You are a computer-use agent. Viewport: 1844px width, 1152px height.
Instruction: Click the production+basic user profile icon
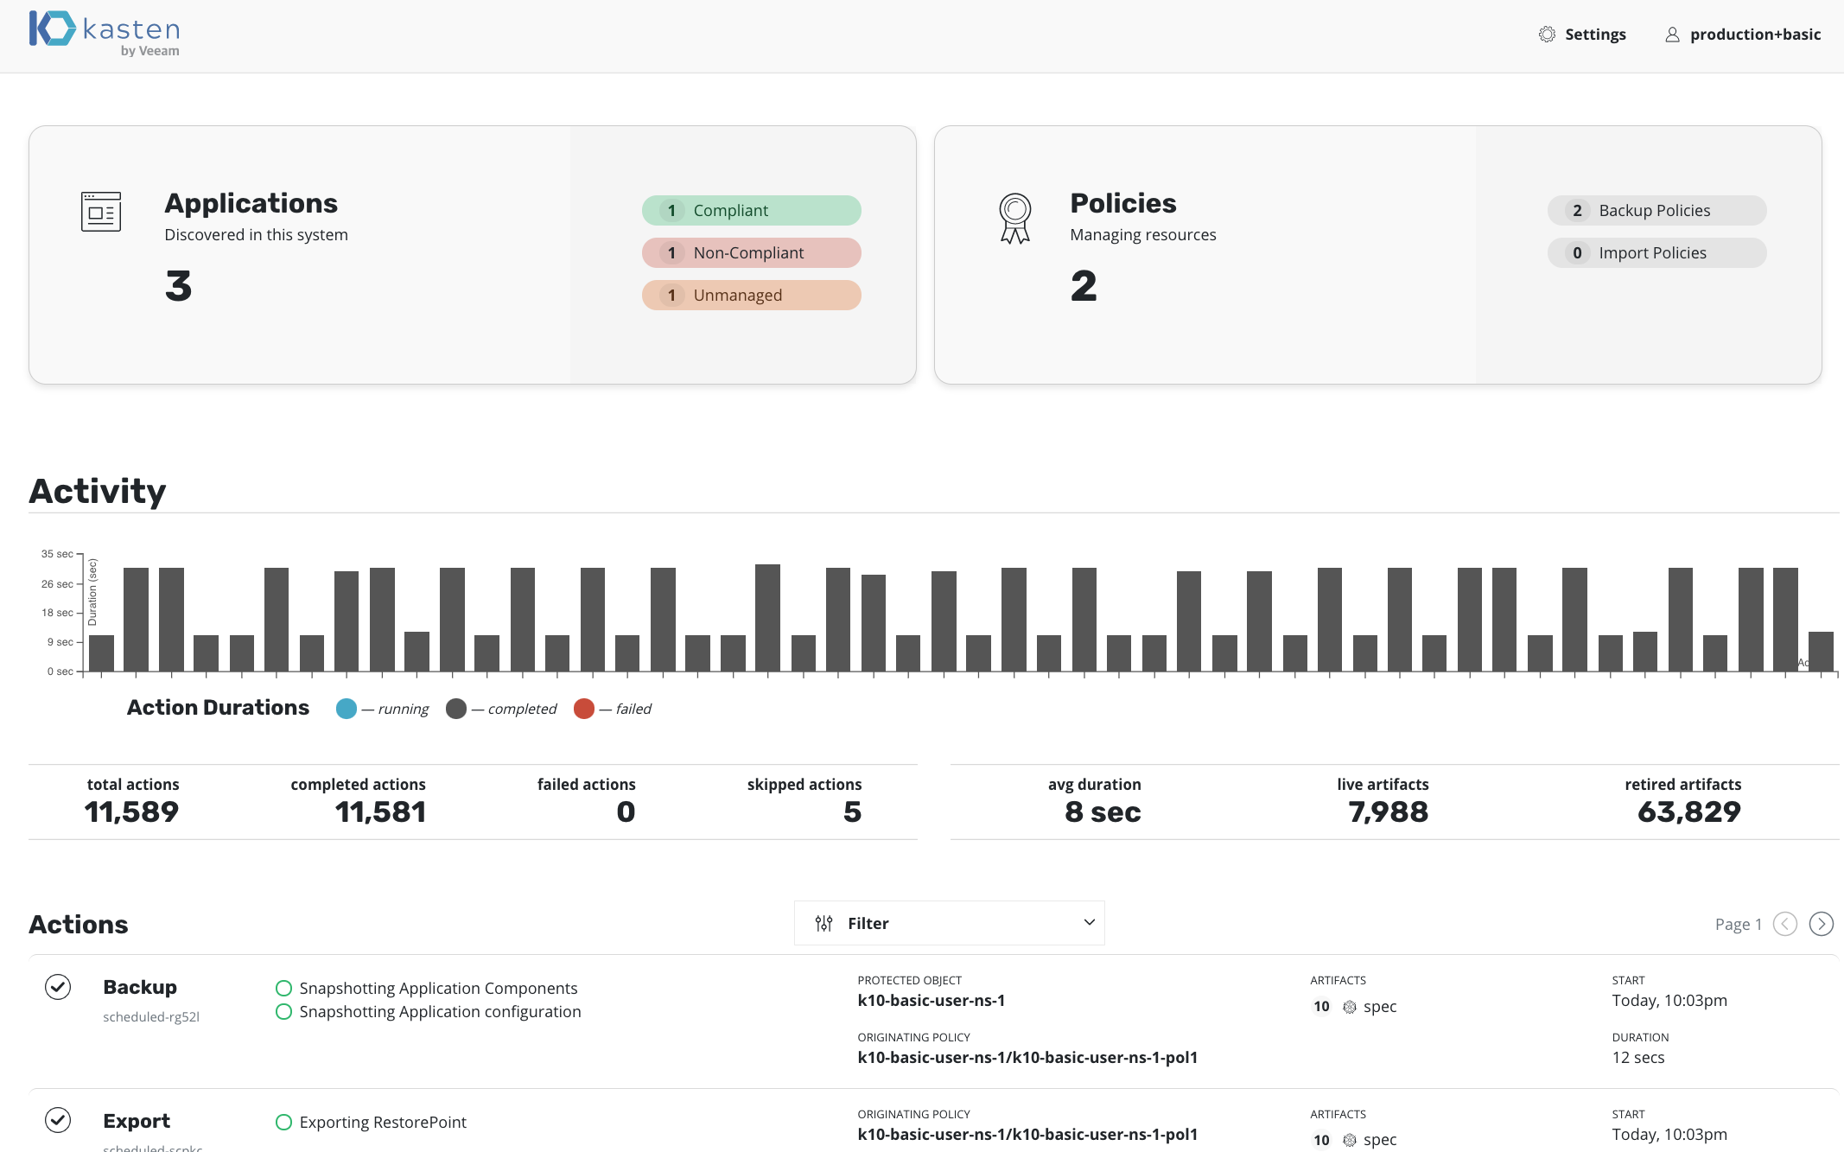[1672, 35]
